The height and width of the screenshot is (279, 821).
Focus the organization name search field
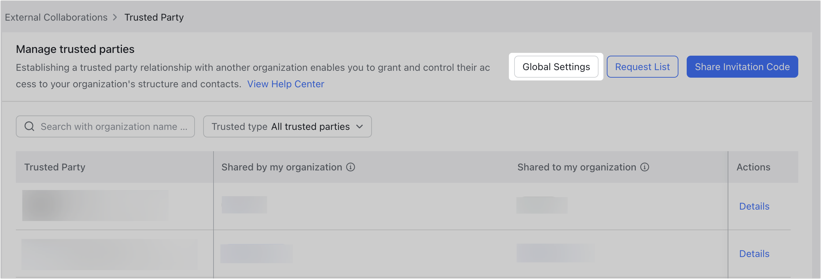(114, 126)
